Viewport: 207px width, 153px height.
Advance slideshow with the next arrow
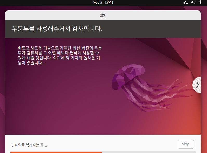(x=197, y=85)
